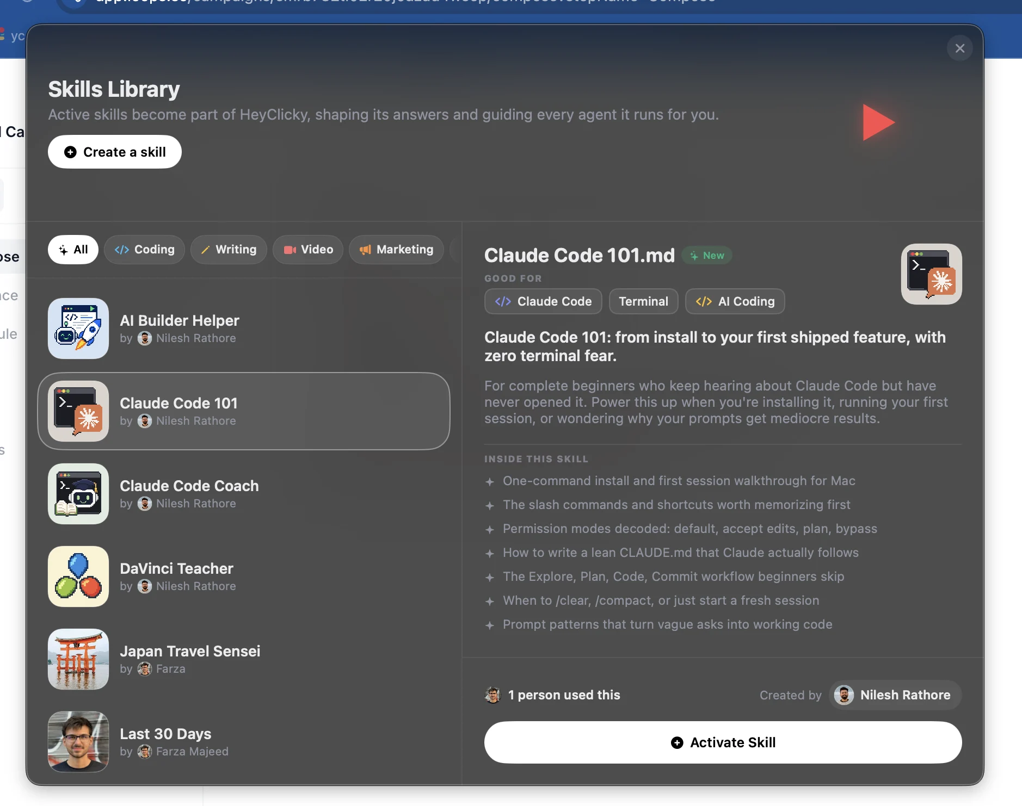Filter skills by Writing
Screen dimensions: 1022x806
click(x=229, y=250)
